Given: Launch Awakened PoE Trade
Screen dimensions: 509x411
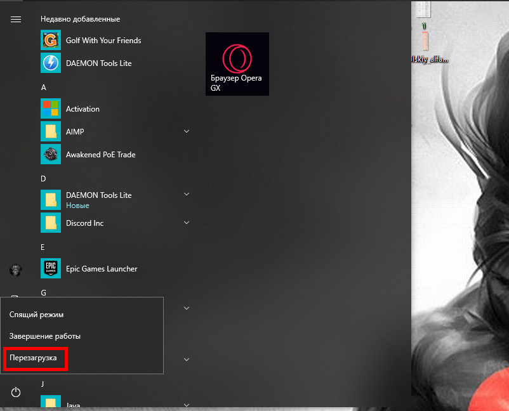Looking at the screenshot, I should point(100,155).
